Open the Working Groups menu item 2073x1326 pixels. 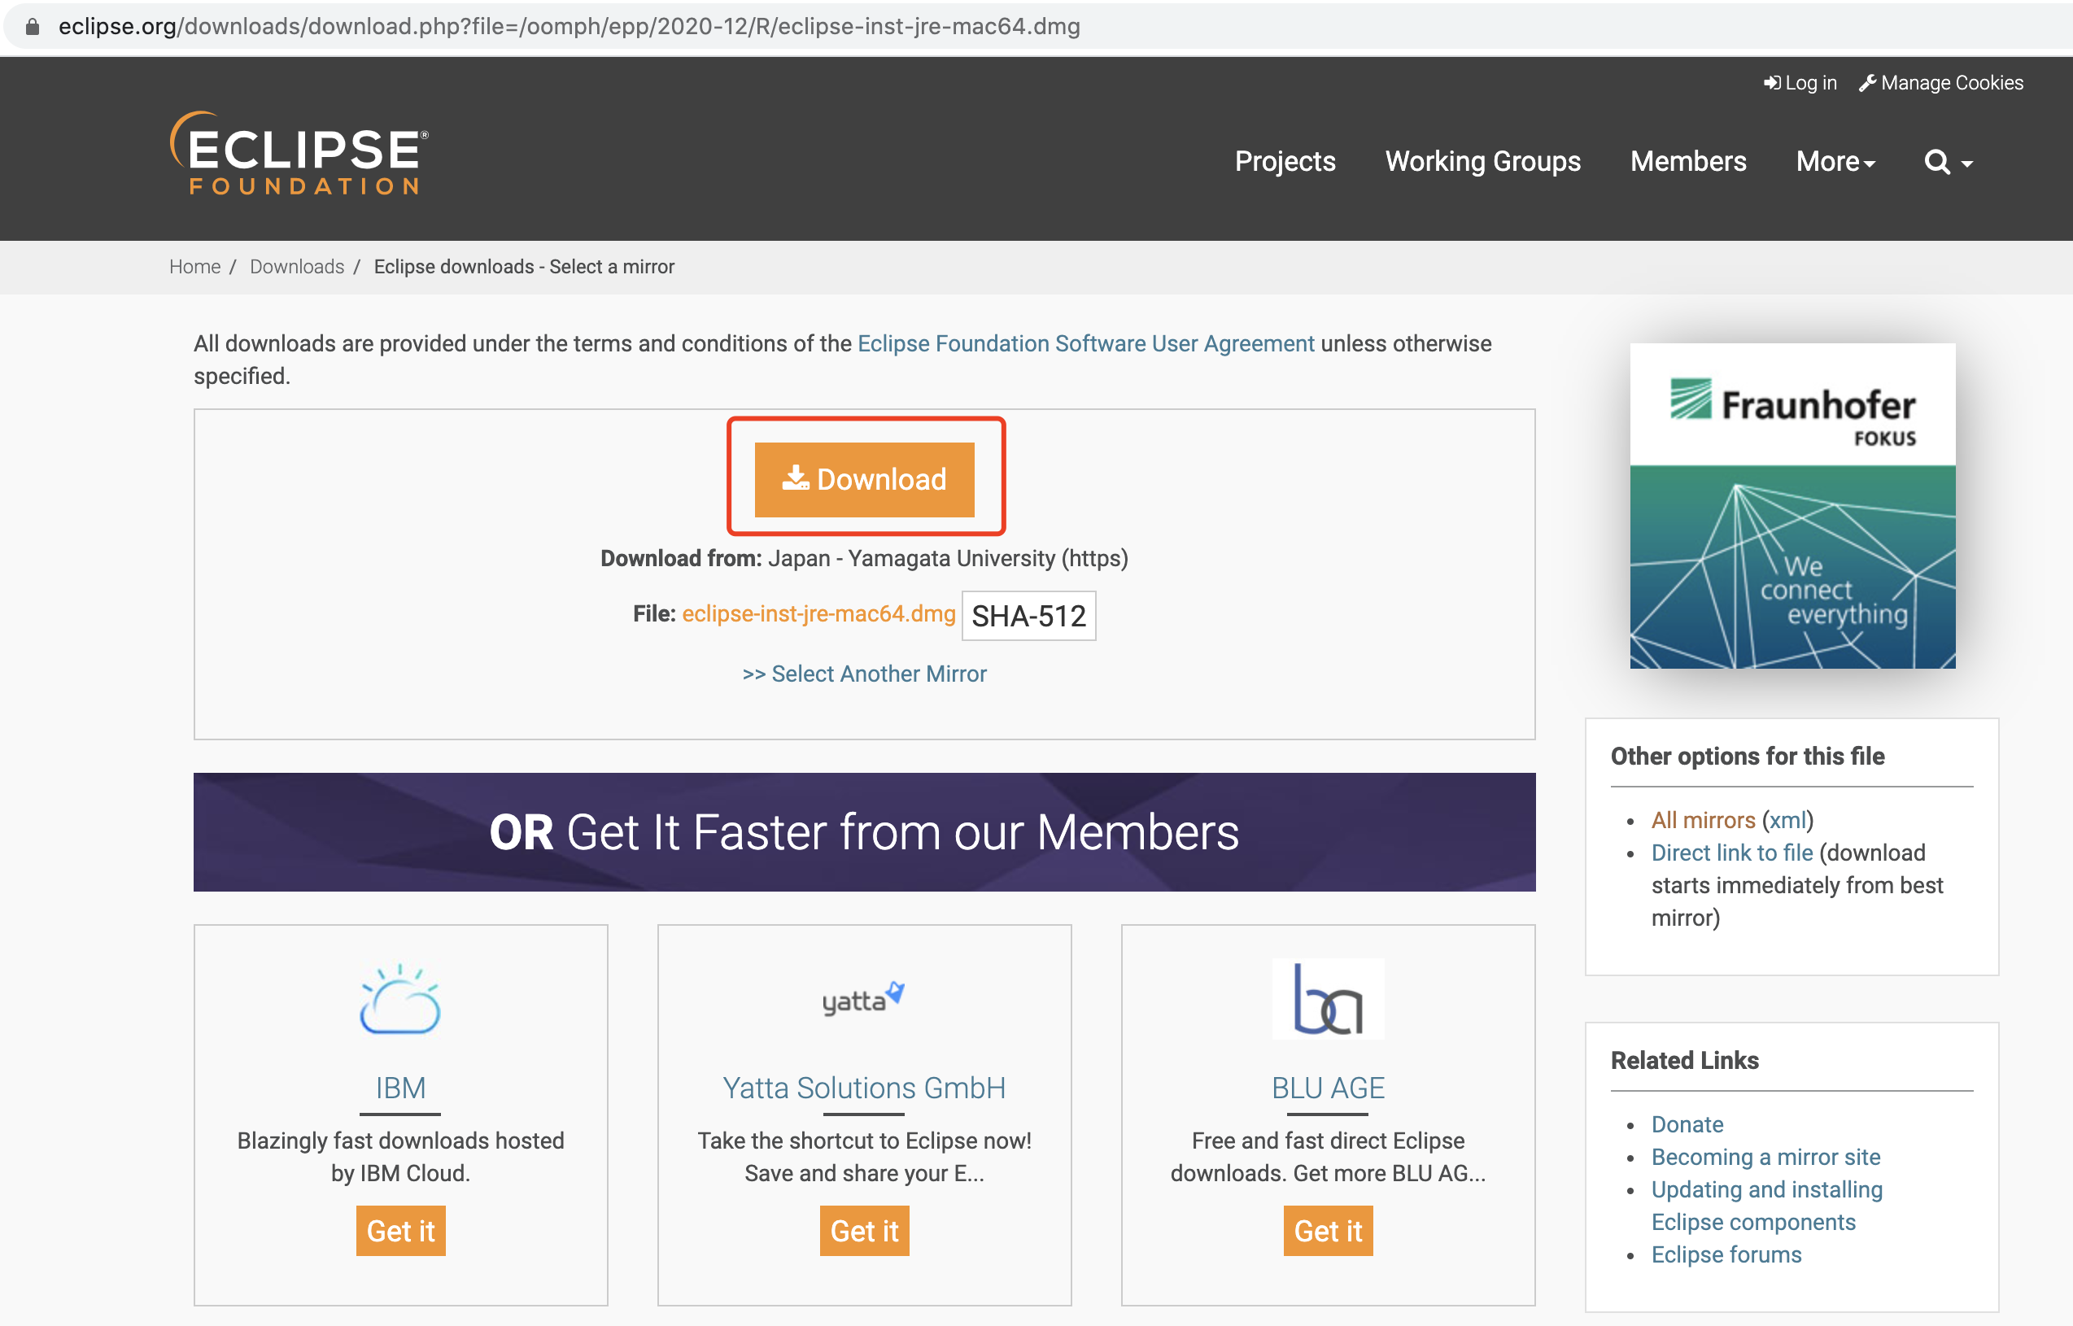(1482, 162)
